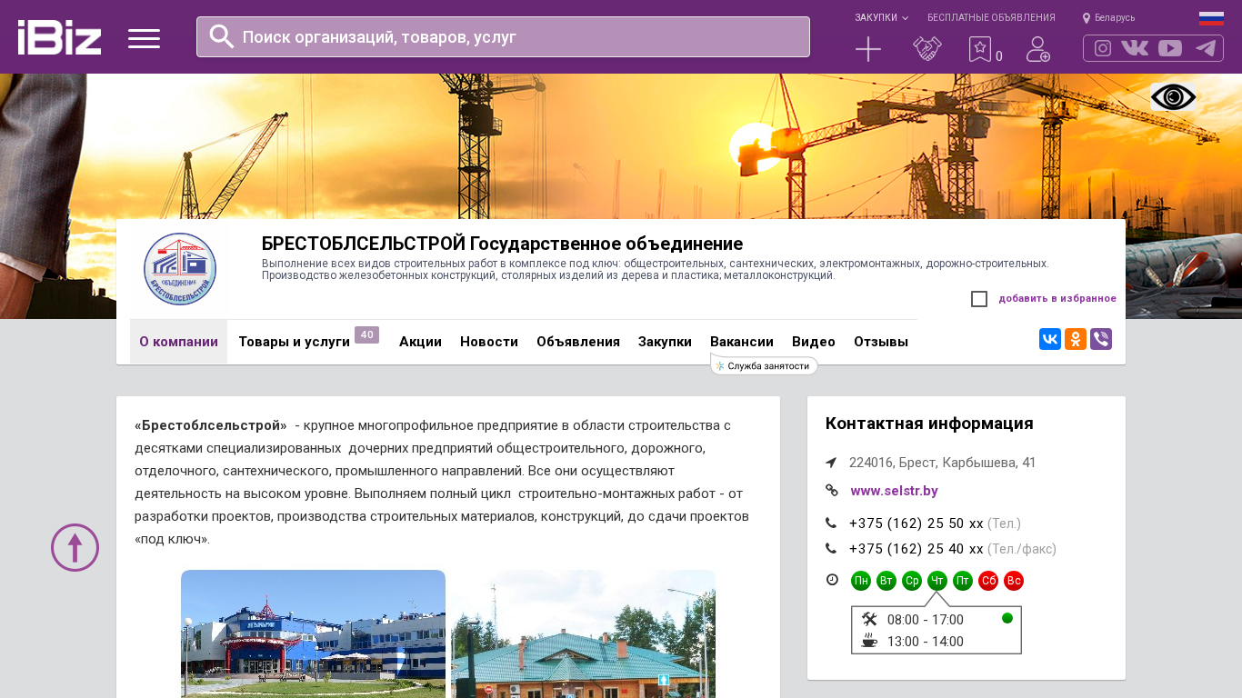
Task: Go to the 'Видео' tab
Action: [814, 342]
